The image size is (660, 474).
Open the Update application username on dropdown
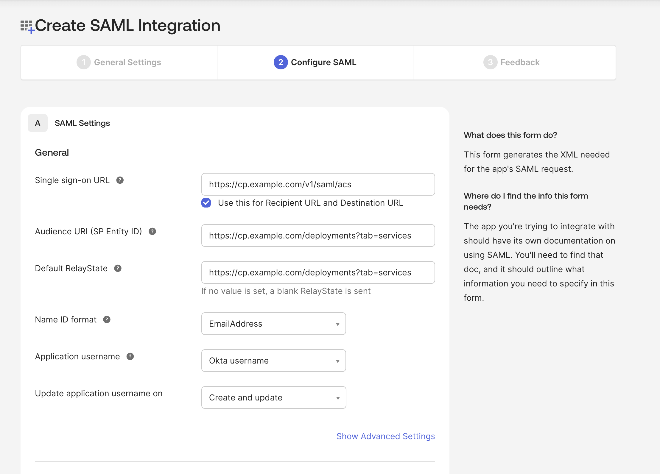coord(273,397)
